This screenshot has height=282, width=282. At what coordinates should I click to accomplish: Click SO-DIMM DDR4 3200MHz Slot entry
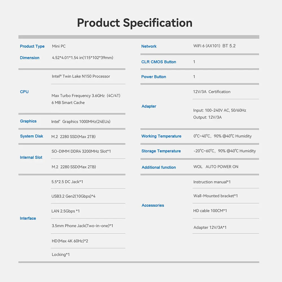tap(81, 151)
